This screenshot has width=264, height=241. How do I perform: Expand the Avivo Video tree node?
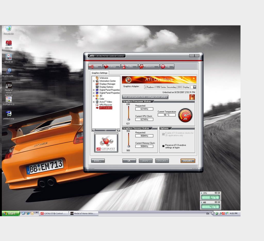click(x=94, y=102)
